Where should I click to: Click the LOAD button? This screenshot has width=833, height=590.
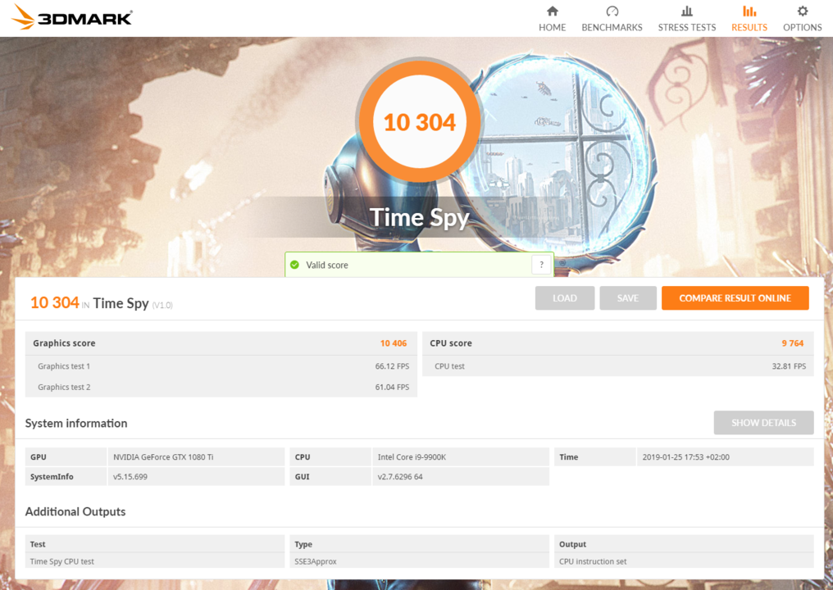coord(565,298)
